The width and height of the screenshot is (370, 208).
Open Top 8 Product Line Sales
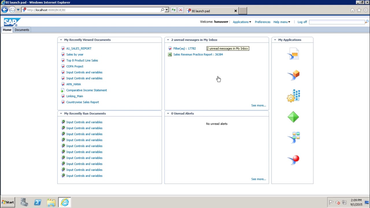point(82,60)
